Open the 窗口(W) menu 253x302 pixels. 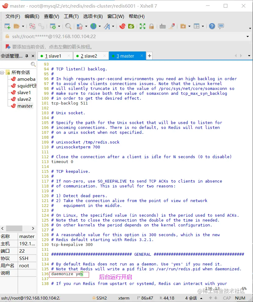tap(116, 16)
